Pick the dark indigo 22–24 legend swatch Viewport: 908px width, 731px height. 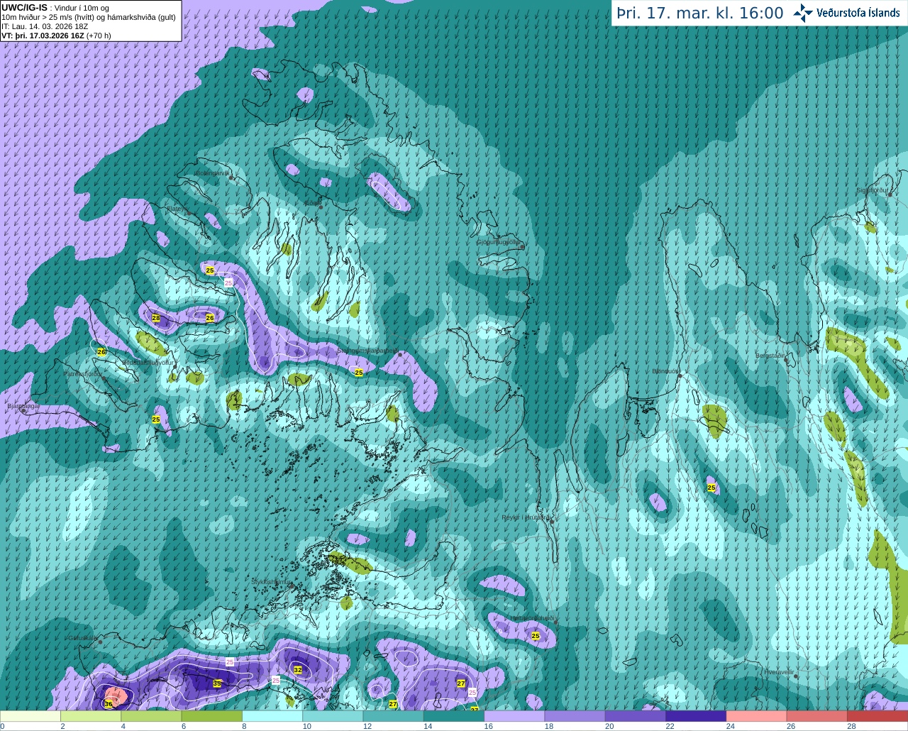696,716
